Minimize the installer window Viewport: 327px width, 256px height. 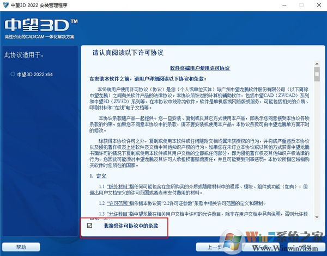coord(284,5)
